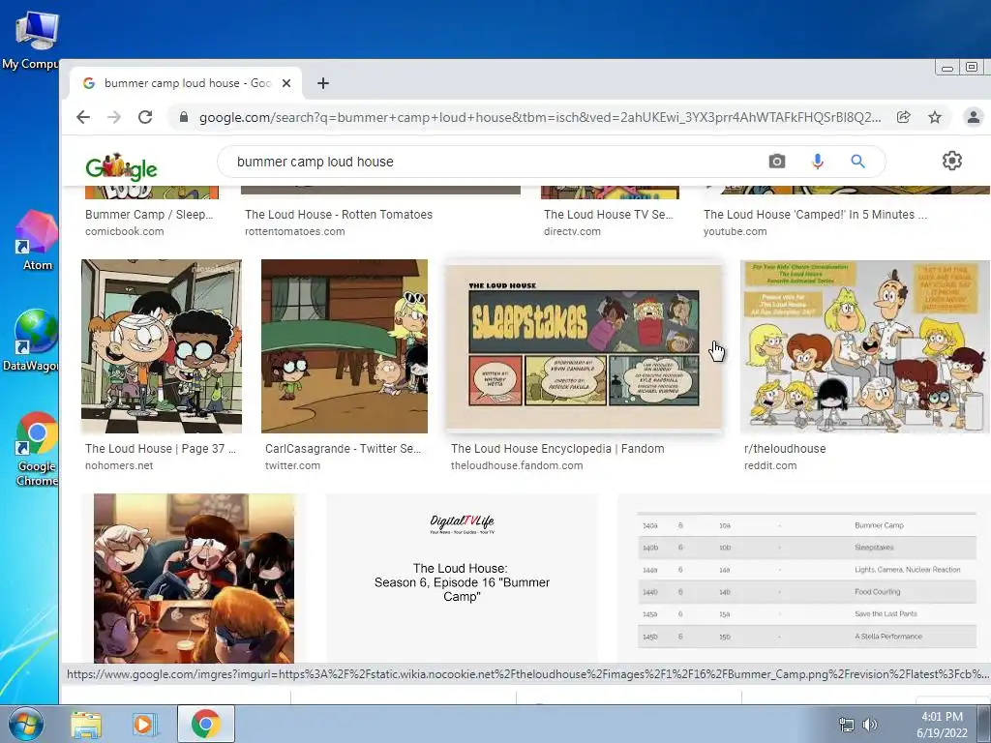
Task: Open the taskbar clock showing 4:01 PM
Action: [x=942, y=725]
